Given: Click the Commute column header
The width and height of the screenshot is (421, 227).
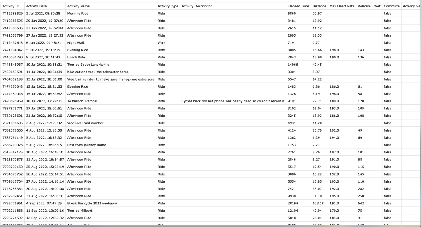Looking at the screenshot, I should coord(391,6).
